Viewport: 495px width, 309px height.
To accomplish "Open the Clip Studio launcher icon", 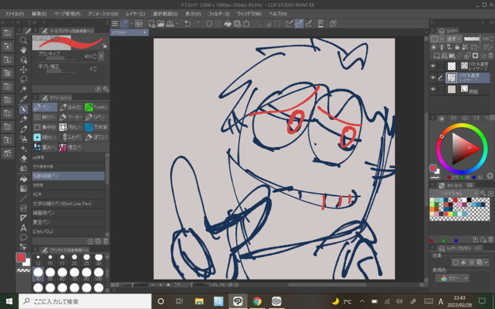I will [139, 23].
